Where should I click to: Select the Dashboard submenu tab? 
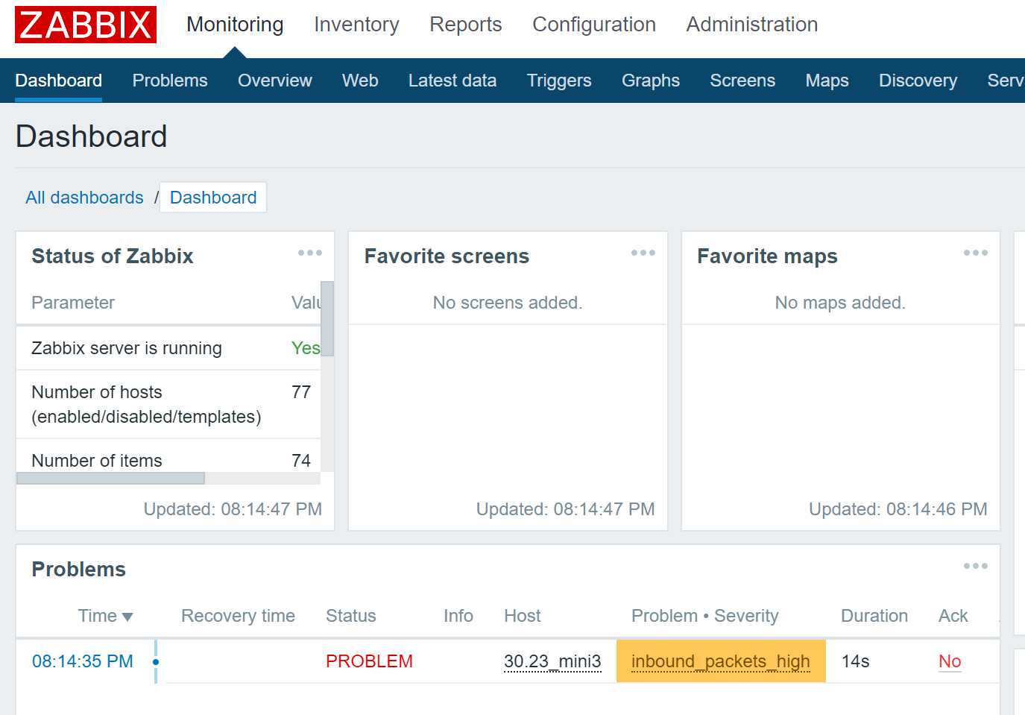click(x=59, y=81)
